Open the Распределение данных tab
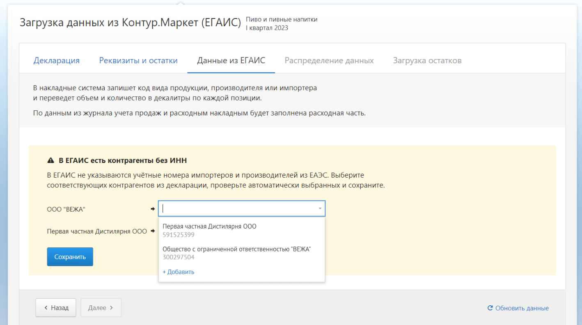 (x=329, y=60)
